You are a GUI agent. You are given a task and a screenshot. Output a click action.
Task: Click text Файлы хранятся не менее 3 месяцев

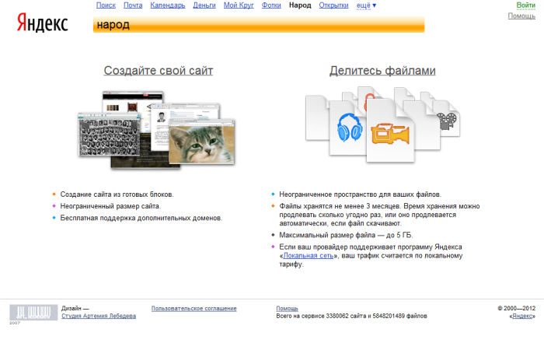coord(340,206)
